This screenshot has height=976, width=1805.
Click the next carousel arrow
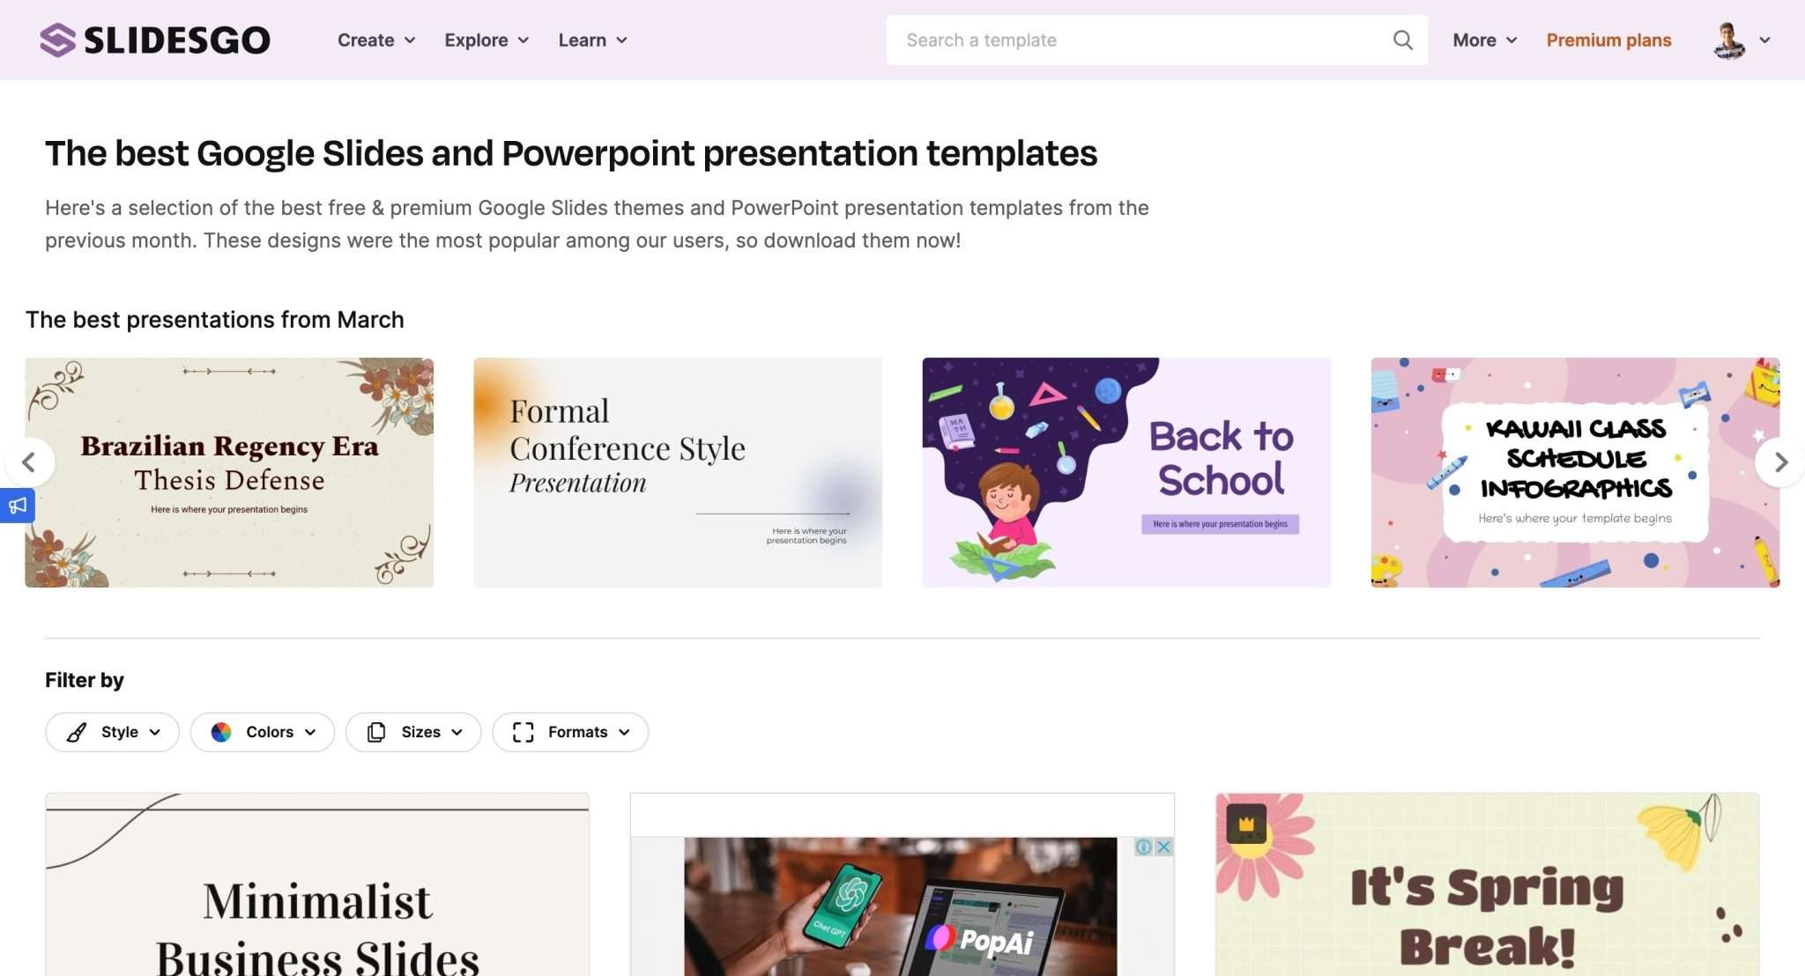1780,462
